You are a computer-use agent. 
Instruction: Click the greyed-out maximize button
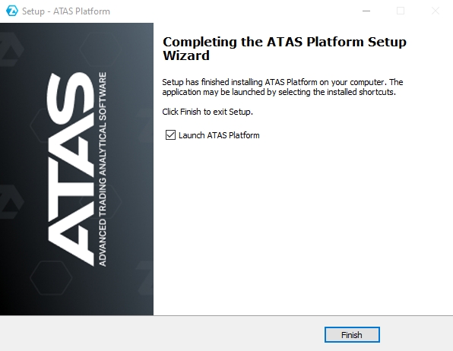click(x=401, y=11)
